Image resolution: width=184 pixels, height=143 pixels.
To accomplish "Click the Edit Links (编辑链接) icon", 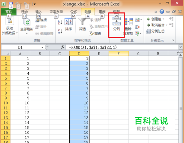I will [x=37, y=33].
